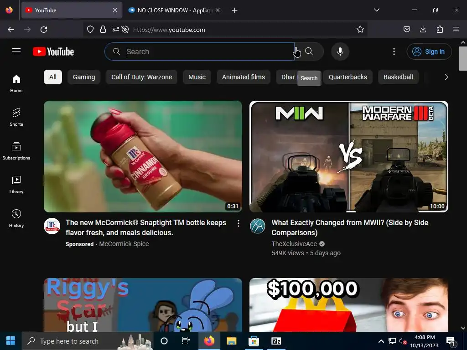Open the muted volume tray icon
Viewport: 467px width, 350px height.
[403, 341]
